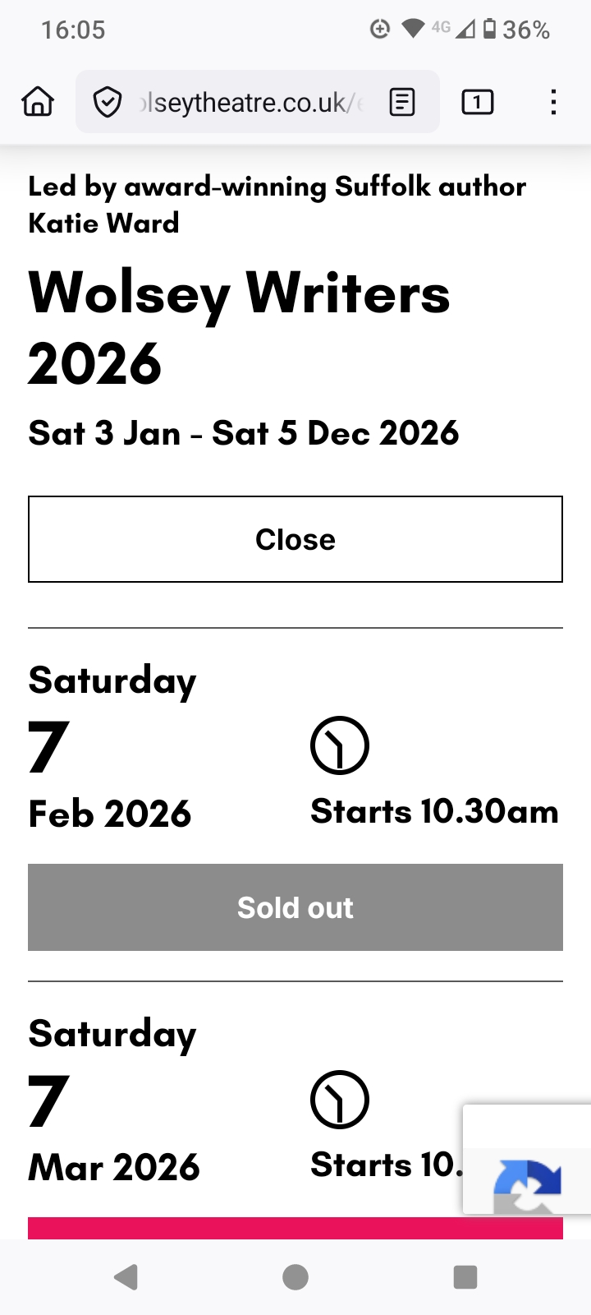Tap the pink booking button for 7 Mar
This screenshot has width=591, height=1315.
[246, 1228]
